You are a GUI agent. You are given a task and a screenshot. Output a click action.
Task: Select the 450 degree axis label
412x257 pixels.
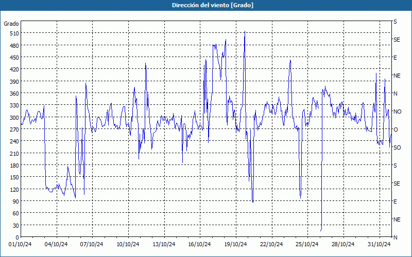tap(14, 58)
